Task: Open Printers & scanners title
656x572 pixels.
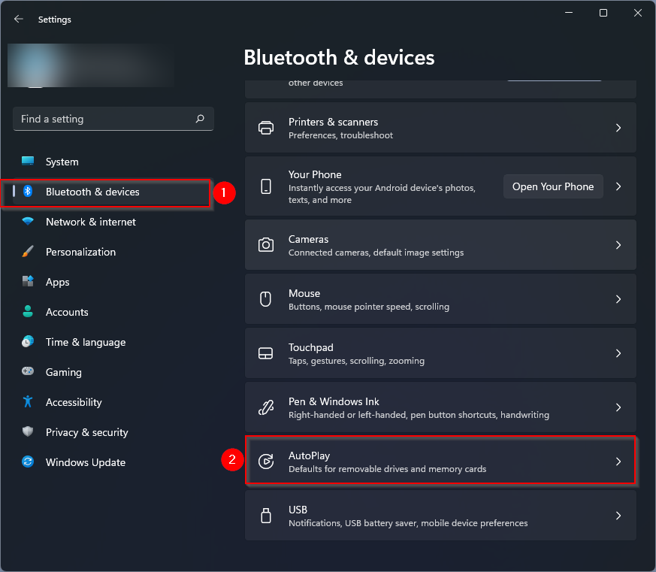Action: 333,122
